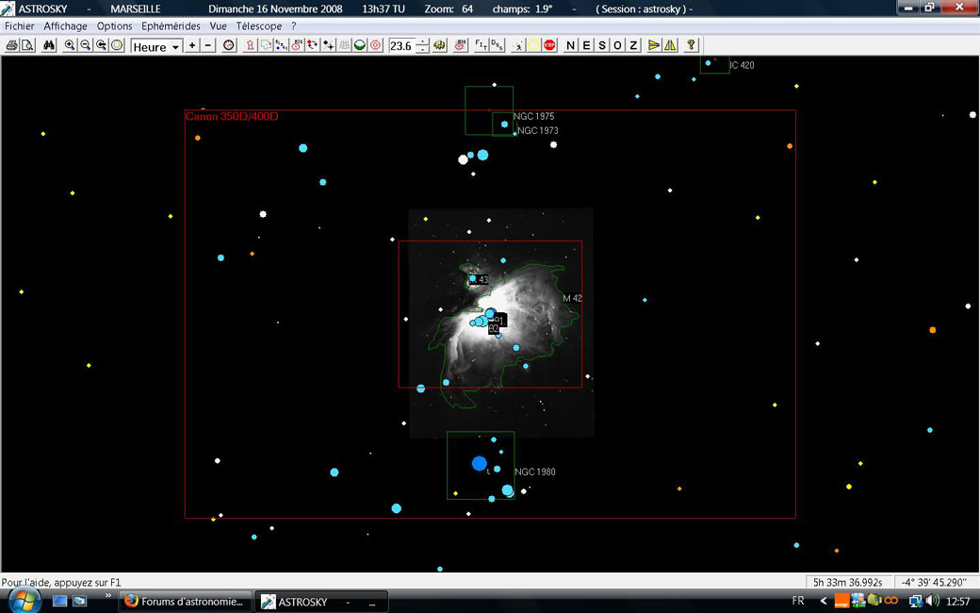Click the red target circle icon
This screenshot has width=980, height=613.
(x=375, y=45)
